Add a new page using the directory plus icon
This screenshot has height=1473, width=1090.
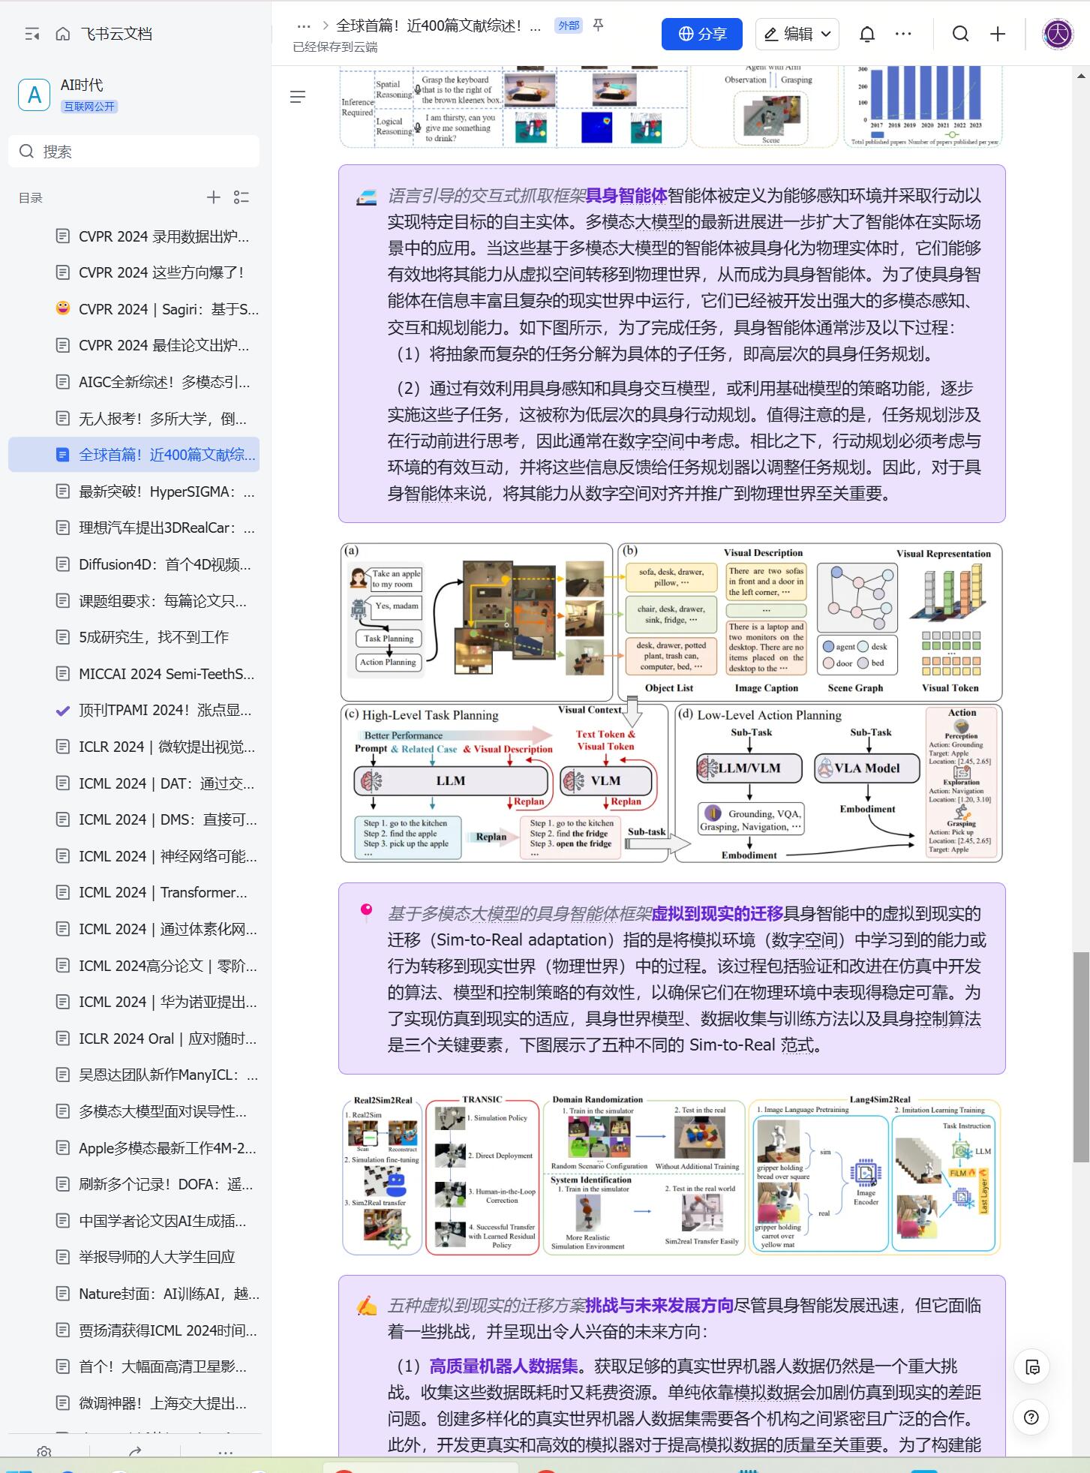tap(214, 197)
